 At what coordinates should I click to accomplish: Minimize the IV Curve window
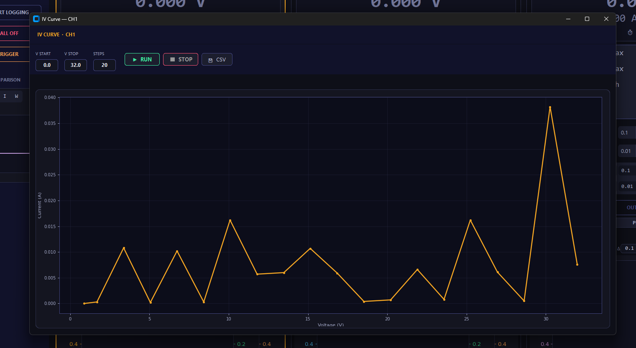tap(568, 19)
